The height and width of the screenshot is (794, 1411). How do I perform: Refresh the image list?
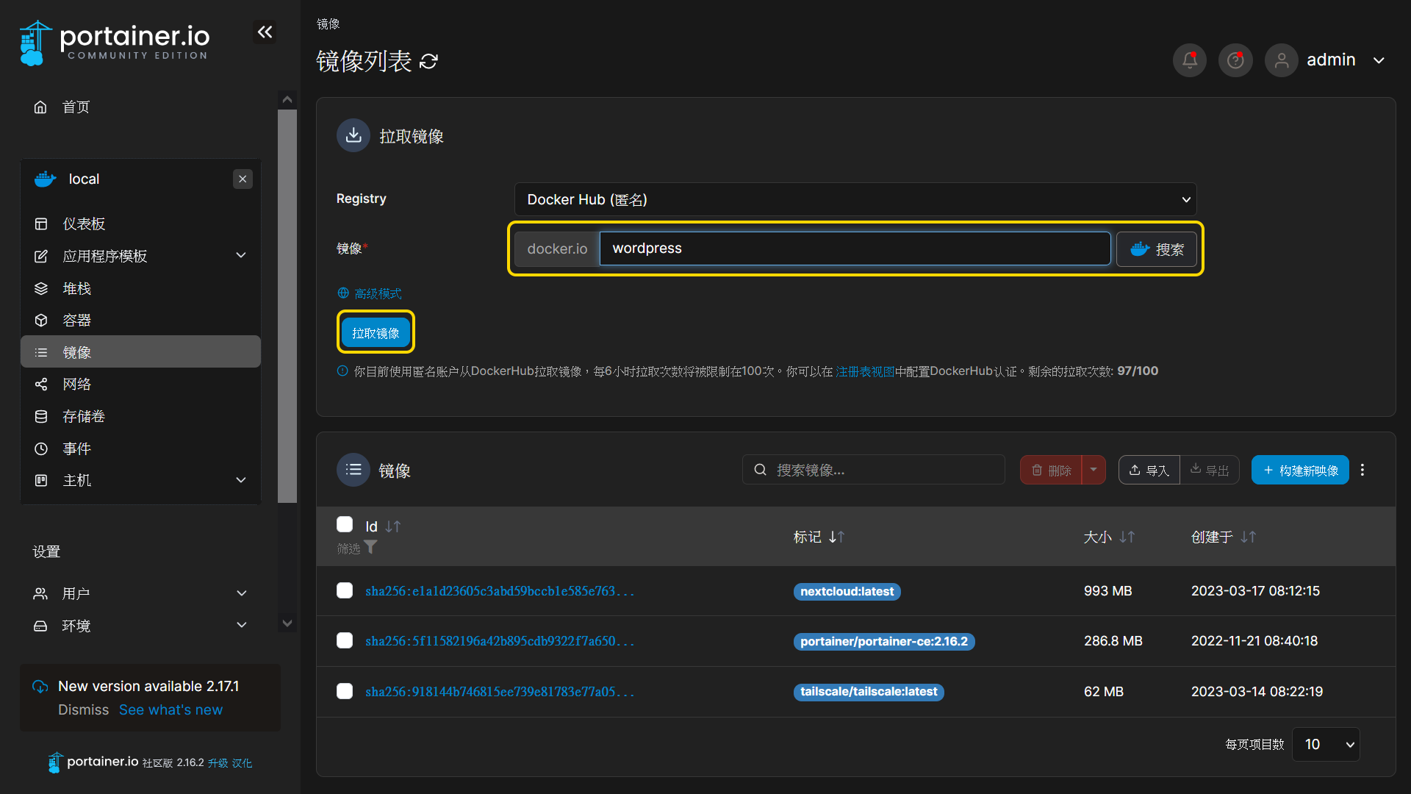pos(428,62)
